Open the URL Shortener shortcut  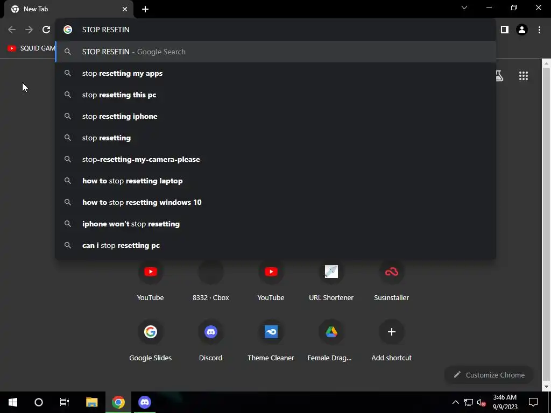331,281
